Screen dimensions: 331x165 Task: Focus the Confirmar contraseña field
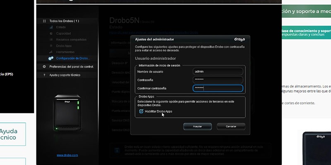point(218,88)
